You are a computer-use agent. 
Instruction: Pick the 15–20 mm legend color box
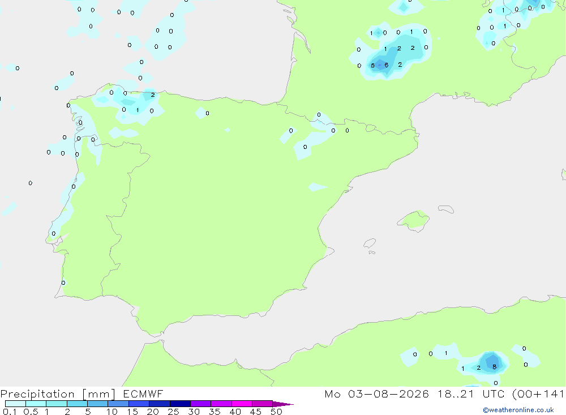click(x=139, y=404)
